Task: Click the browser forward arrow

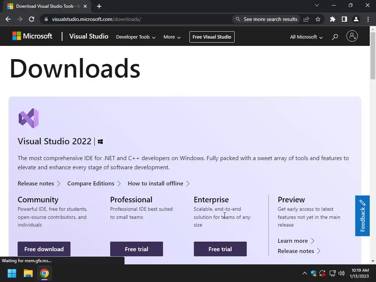Action: tap(20, 19)
